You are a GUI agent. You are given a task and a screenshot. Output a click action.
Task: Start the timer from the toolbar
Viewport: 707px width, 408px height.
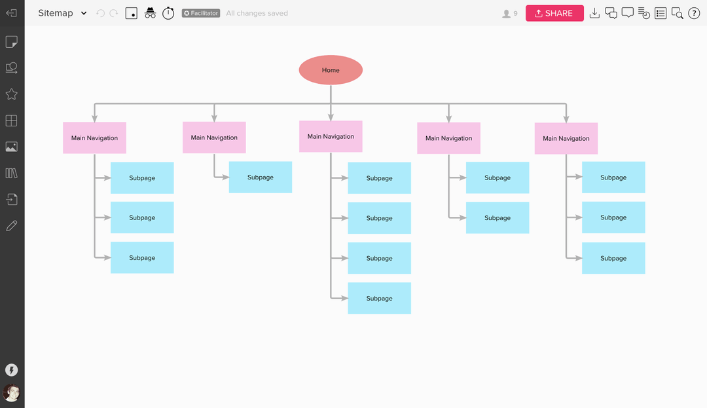[168, 13]
